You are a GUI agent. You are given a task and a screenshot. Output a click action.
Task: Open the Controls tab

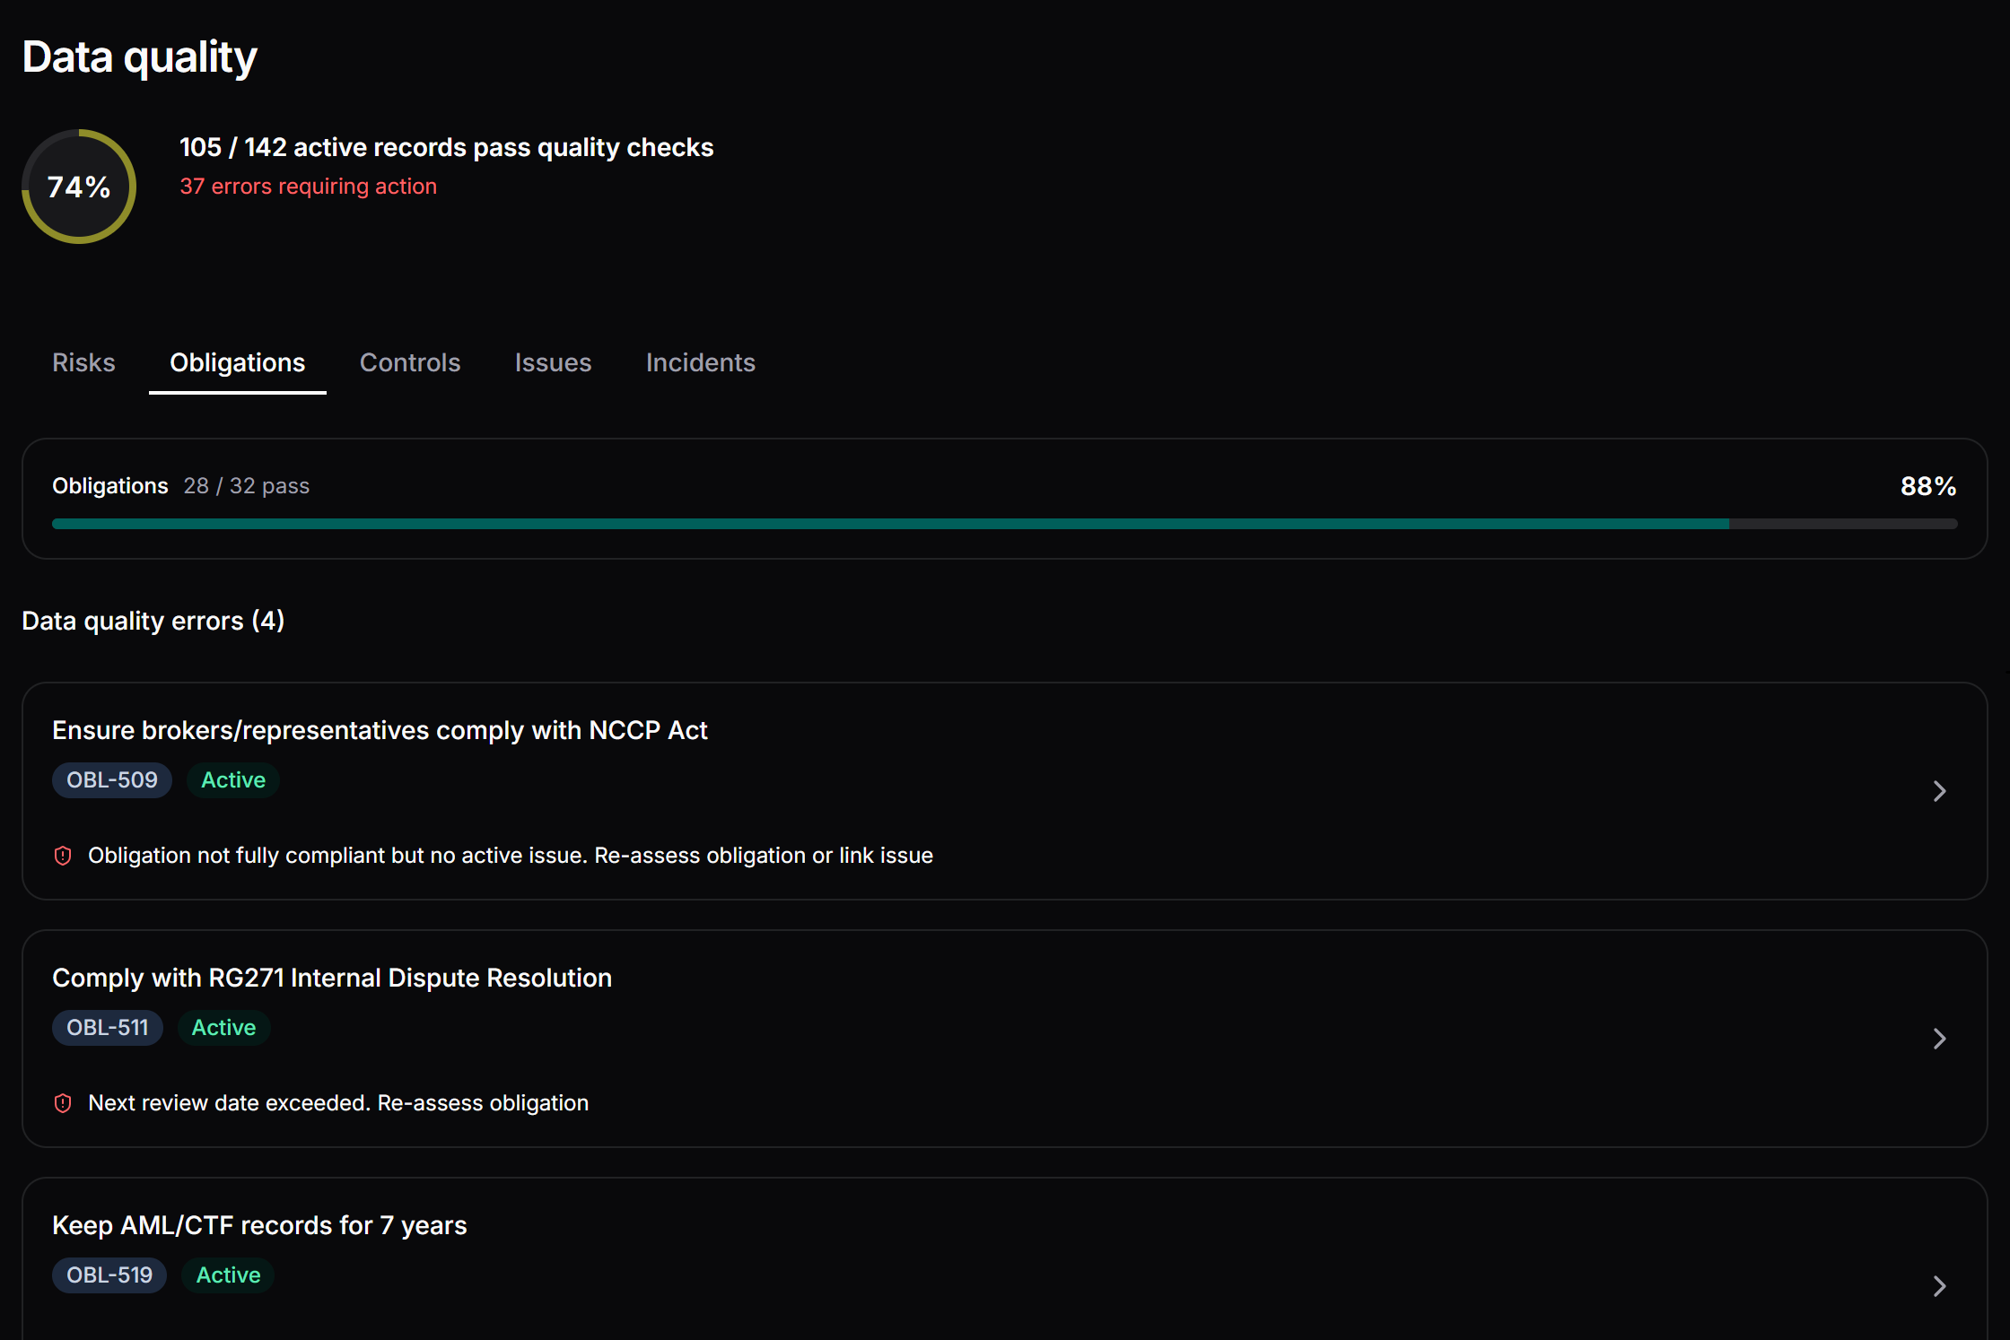pyautogui.click(x=410, y=362)
